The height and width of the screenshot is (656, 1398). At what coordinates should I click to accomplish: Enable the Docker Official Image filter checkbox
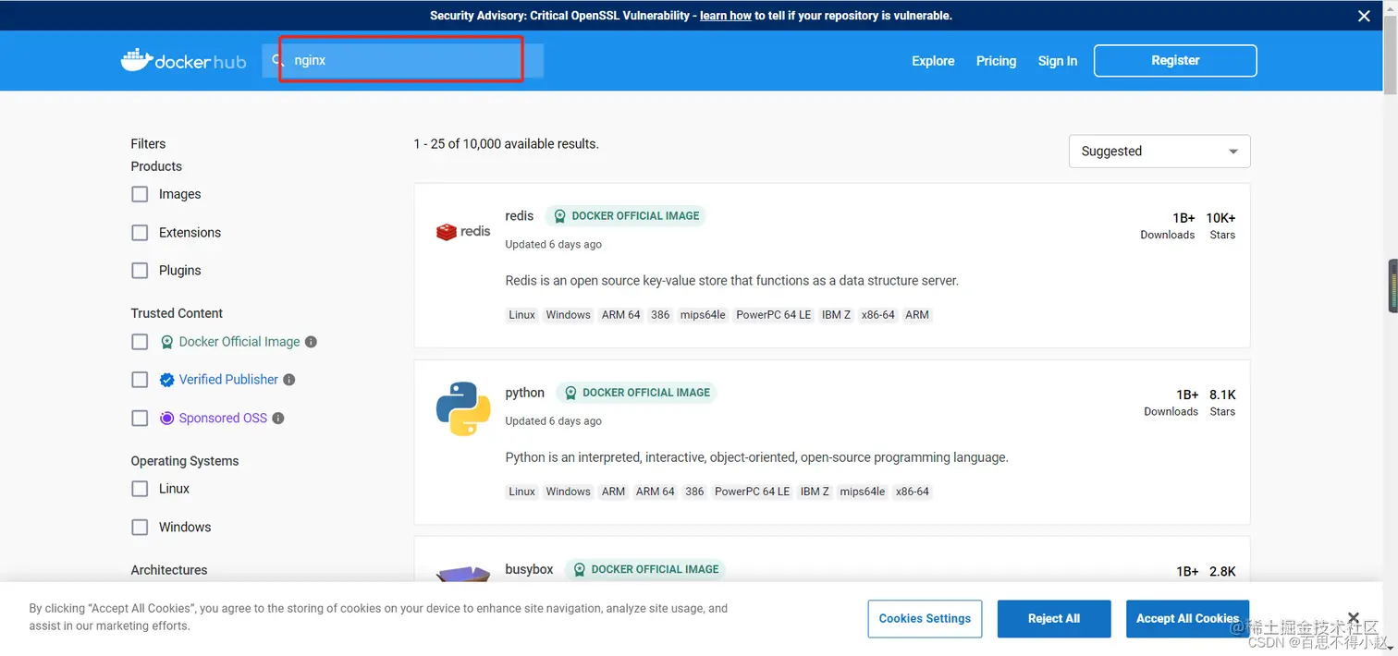click(140, 342)
